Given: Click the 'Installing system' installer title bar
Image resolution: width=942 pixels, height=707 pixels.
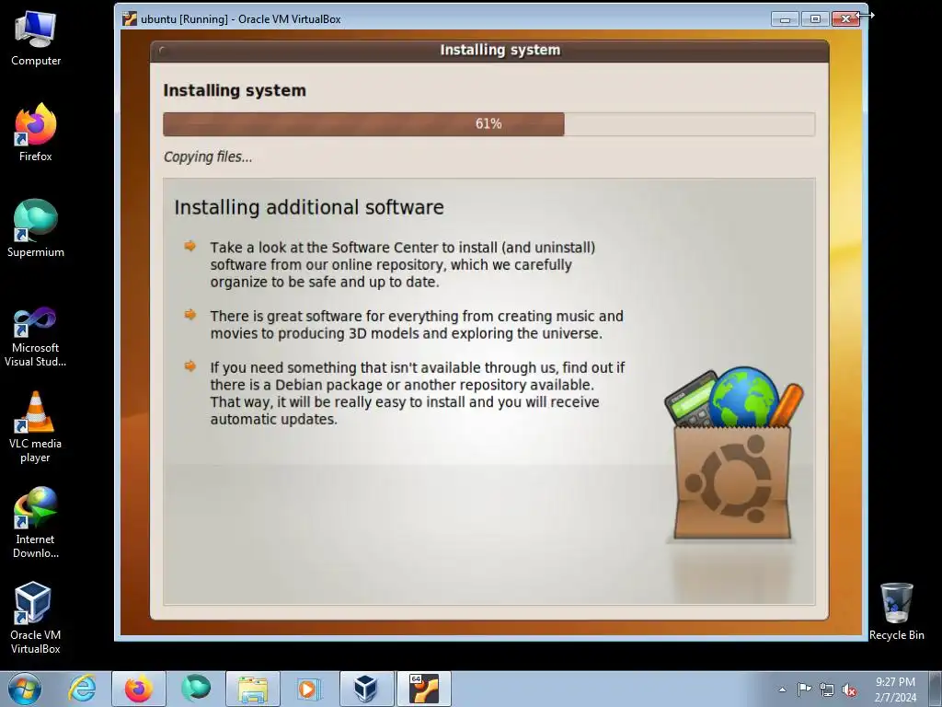Looking at the screenshot, I should (489, 51).
